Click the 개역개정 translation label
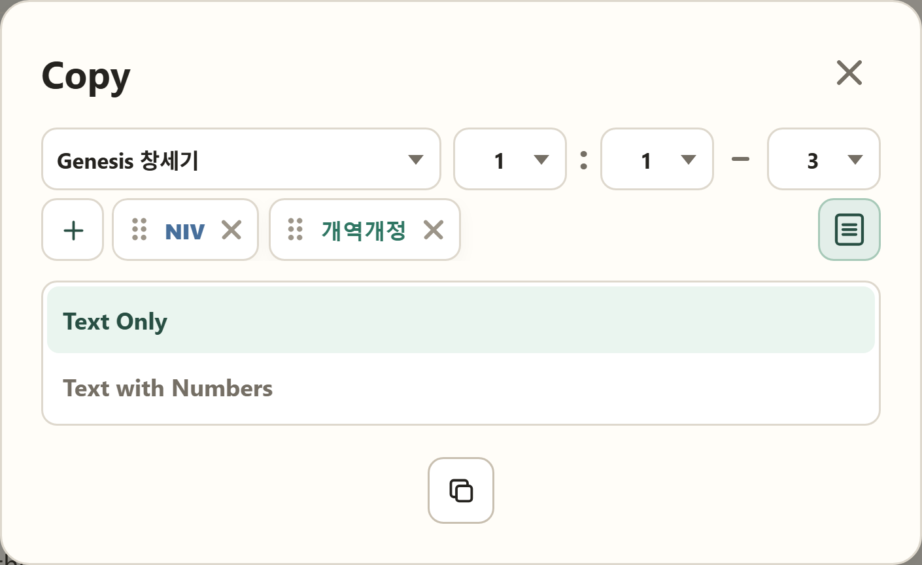 click(x=364, y=230)
